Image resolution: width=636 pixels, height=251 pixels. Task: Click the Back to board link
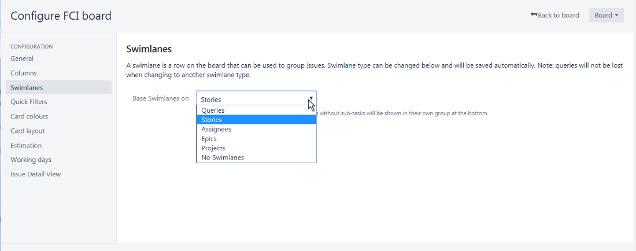coord(555,16)
